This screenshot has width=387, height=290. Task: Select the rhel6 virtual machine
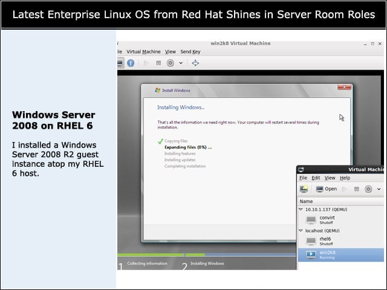click(x=341, y=241)
